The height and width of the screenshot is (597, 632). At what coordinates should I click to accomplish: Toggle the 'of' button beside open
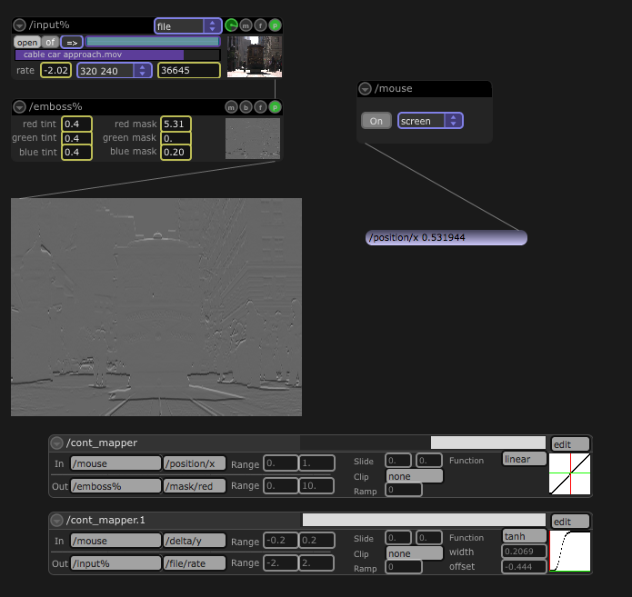coord(50,42)
